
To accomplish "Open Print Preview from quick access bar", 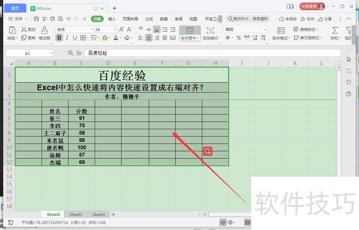I will coord(61,19).
